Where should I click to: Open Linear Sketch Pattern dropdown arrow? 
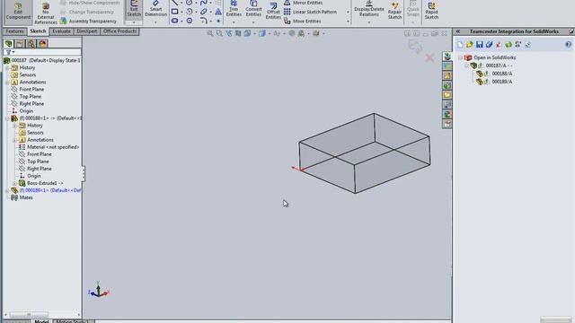348,12
